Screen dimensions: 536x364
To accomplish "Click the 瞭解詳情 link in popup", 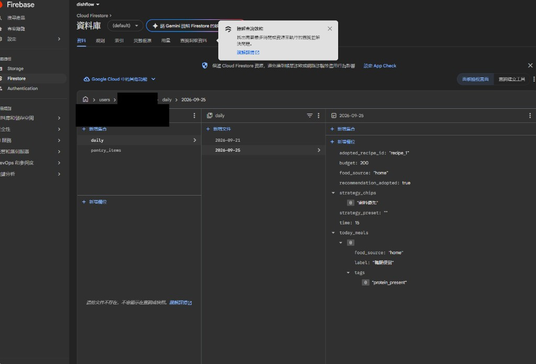I will 248,53.
